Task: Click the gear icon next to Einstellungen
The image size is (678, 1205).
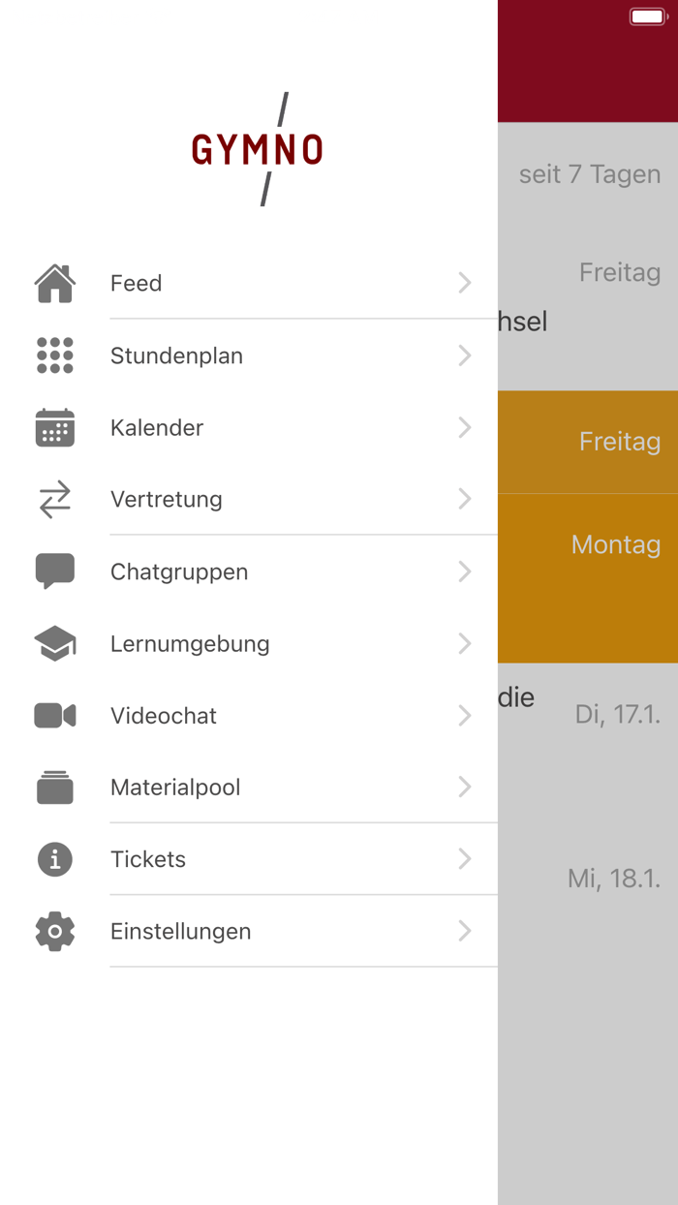Action: point(54,931)
